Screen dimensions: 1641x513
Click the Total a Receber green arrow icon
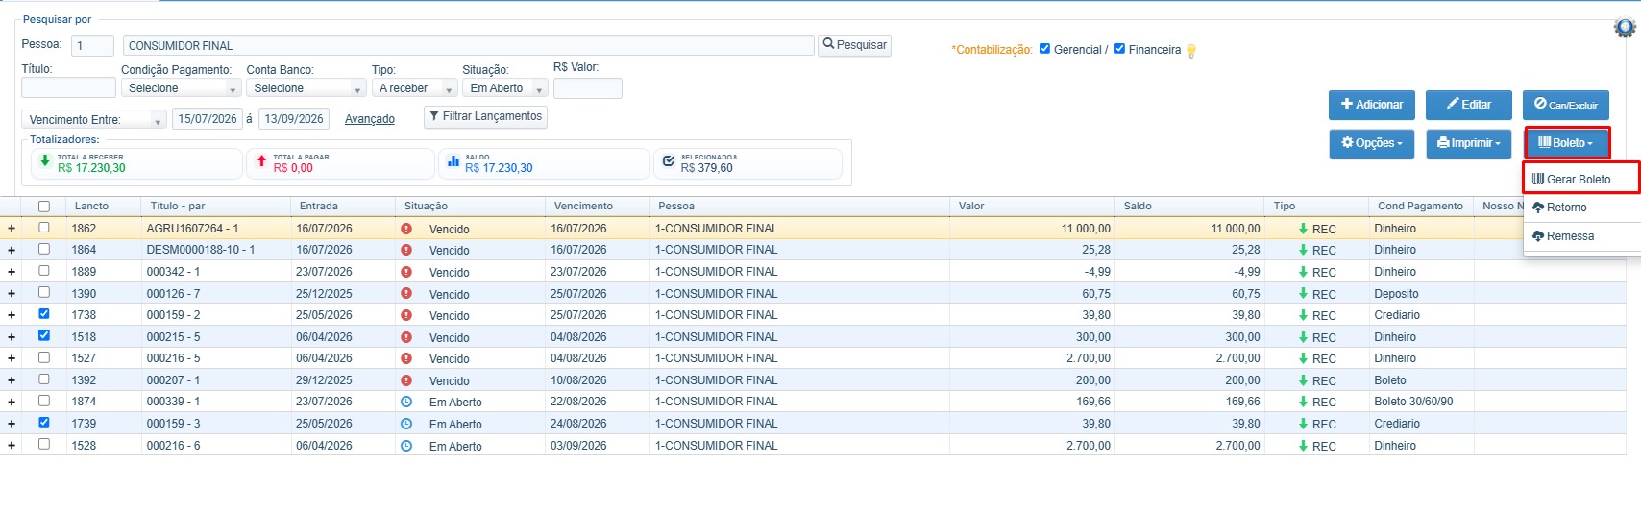[x=44, y=161]
